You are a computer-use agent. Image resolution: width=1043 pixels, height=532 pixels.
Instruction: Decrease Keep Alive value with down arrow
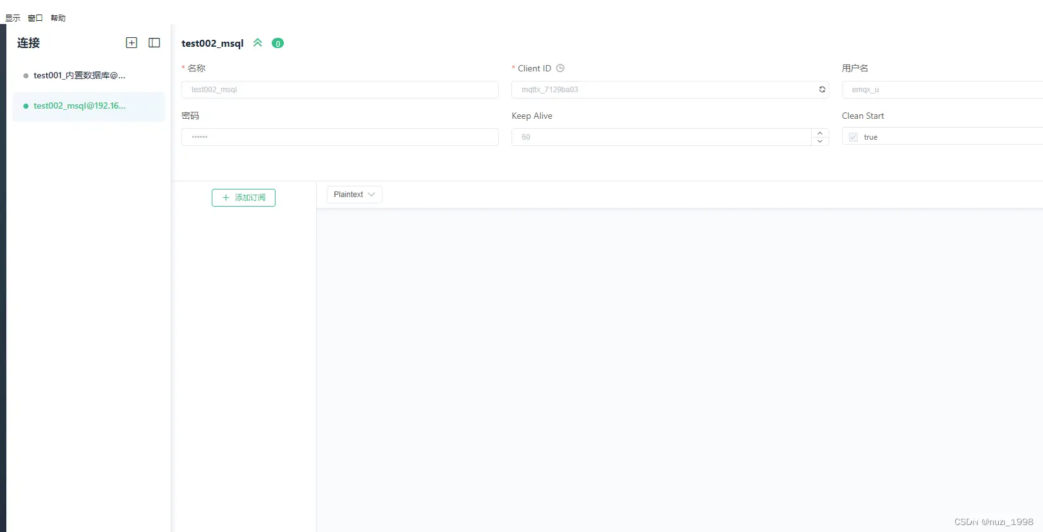820,142
